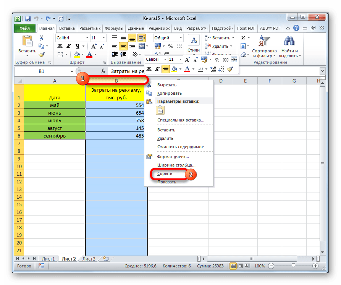Open the Calibri font name dropdown in ribbon
Image resolution: width=341 pixels, height=285 pixels.
click(86, 38)
